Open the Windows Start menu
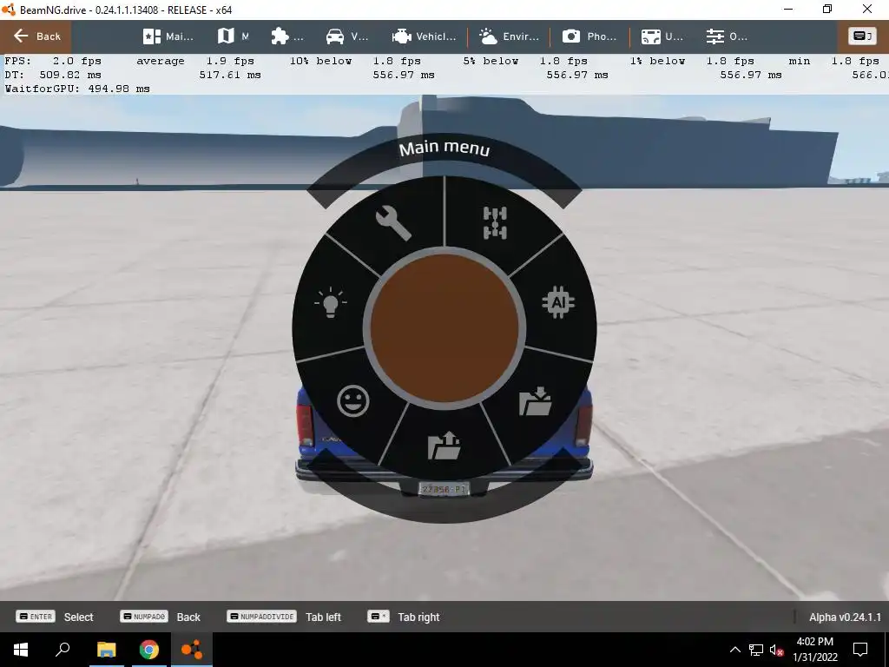Viewport: 889px width, 667px height. coord(21,650)
